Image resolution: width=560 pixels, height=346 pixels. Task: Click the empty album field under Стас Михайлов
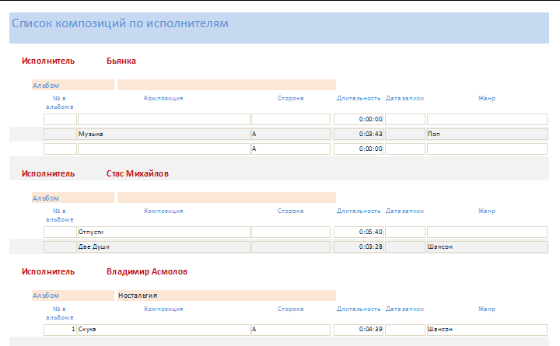[226, 197]
